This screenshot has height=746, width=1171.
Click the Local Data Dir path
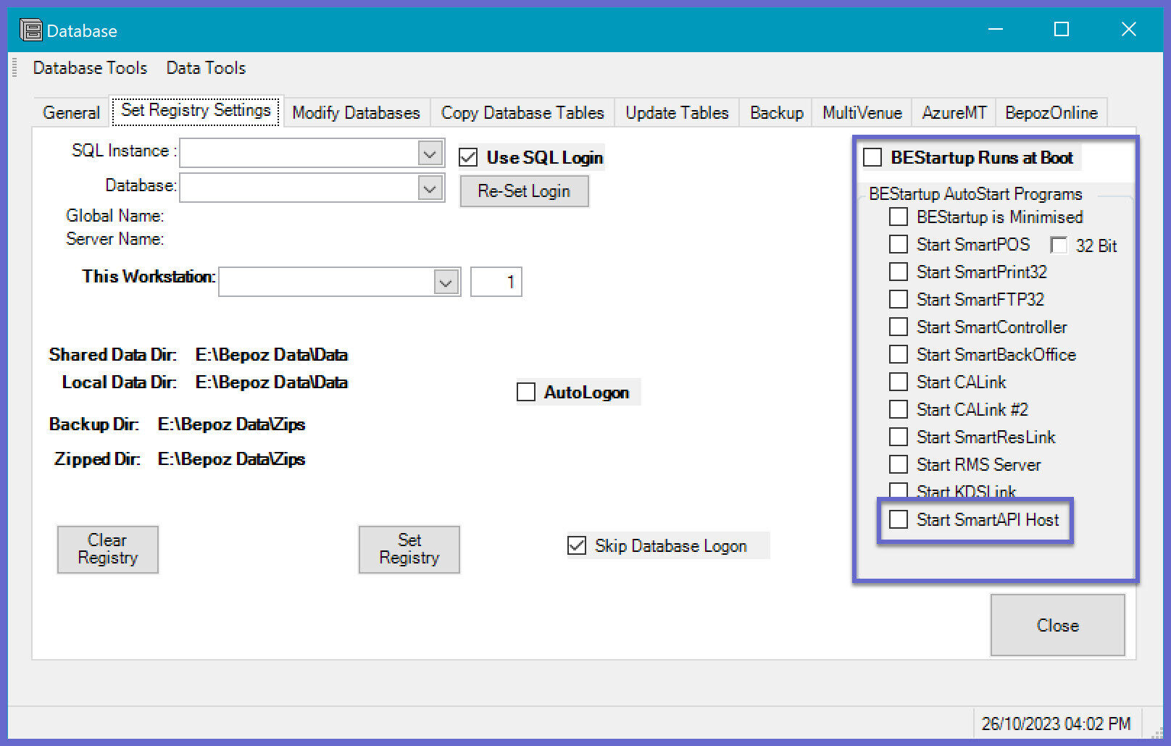coord(272,382)
